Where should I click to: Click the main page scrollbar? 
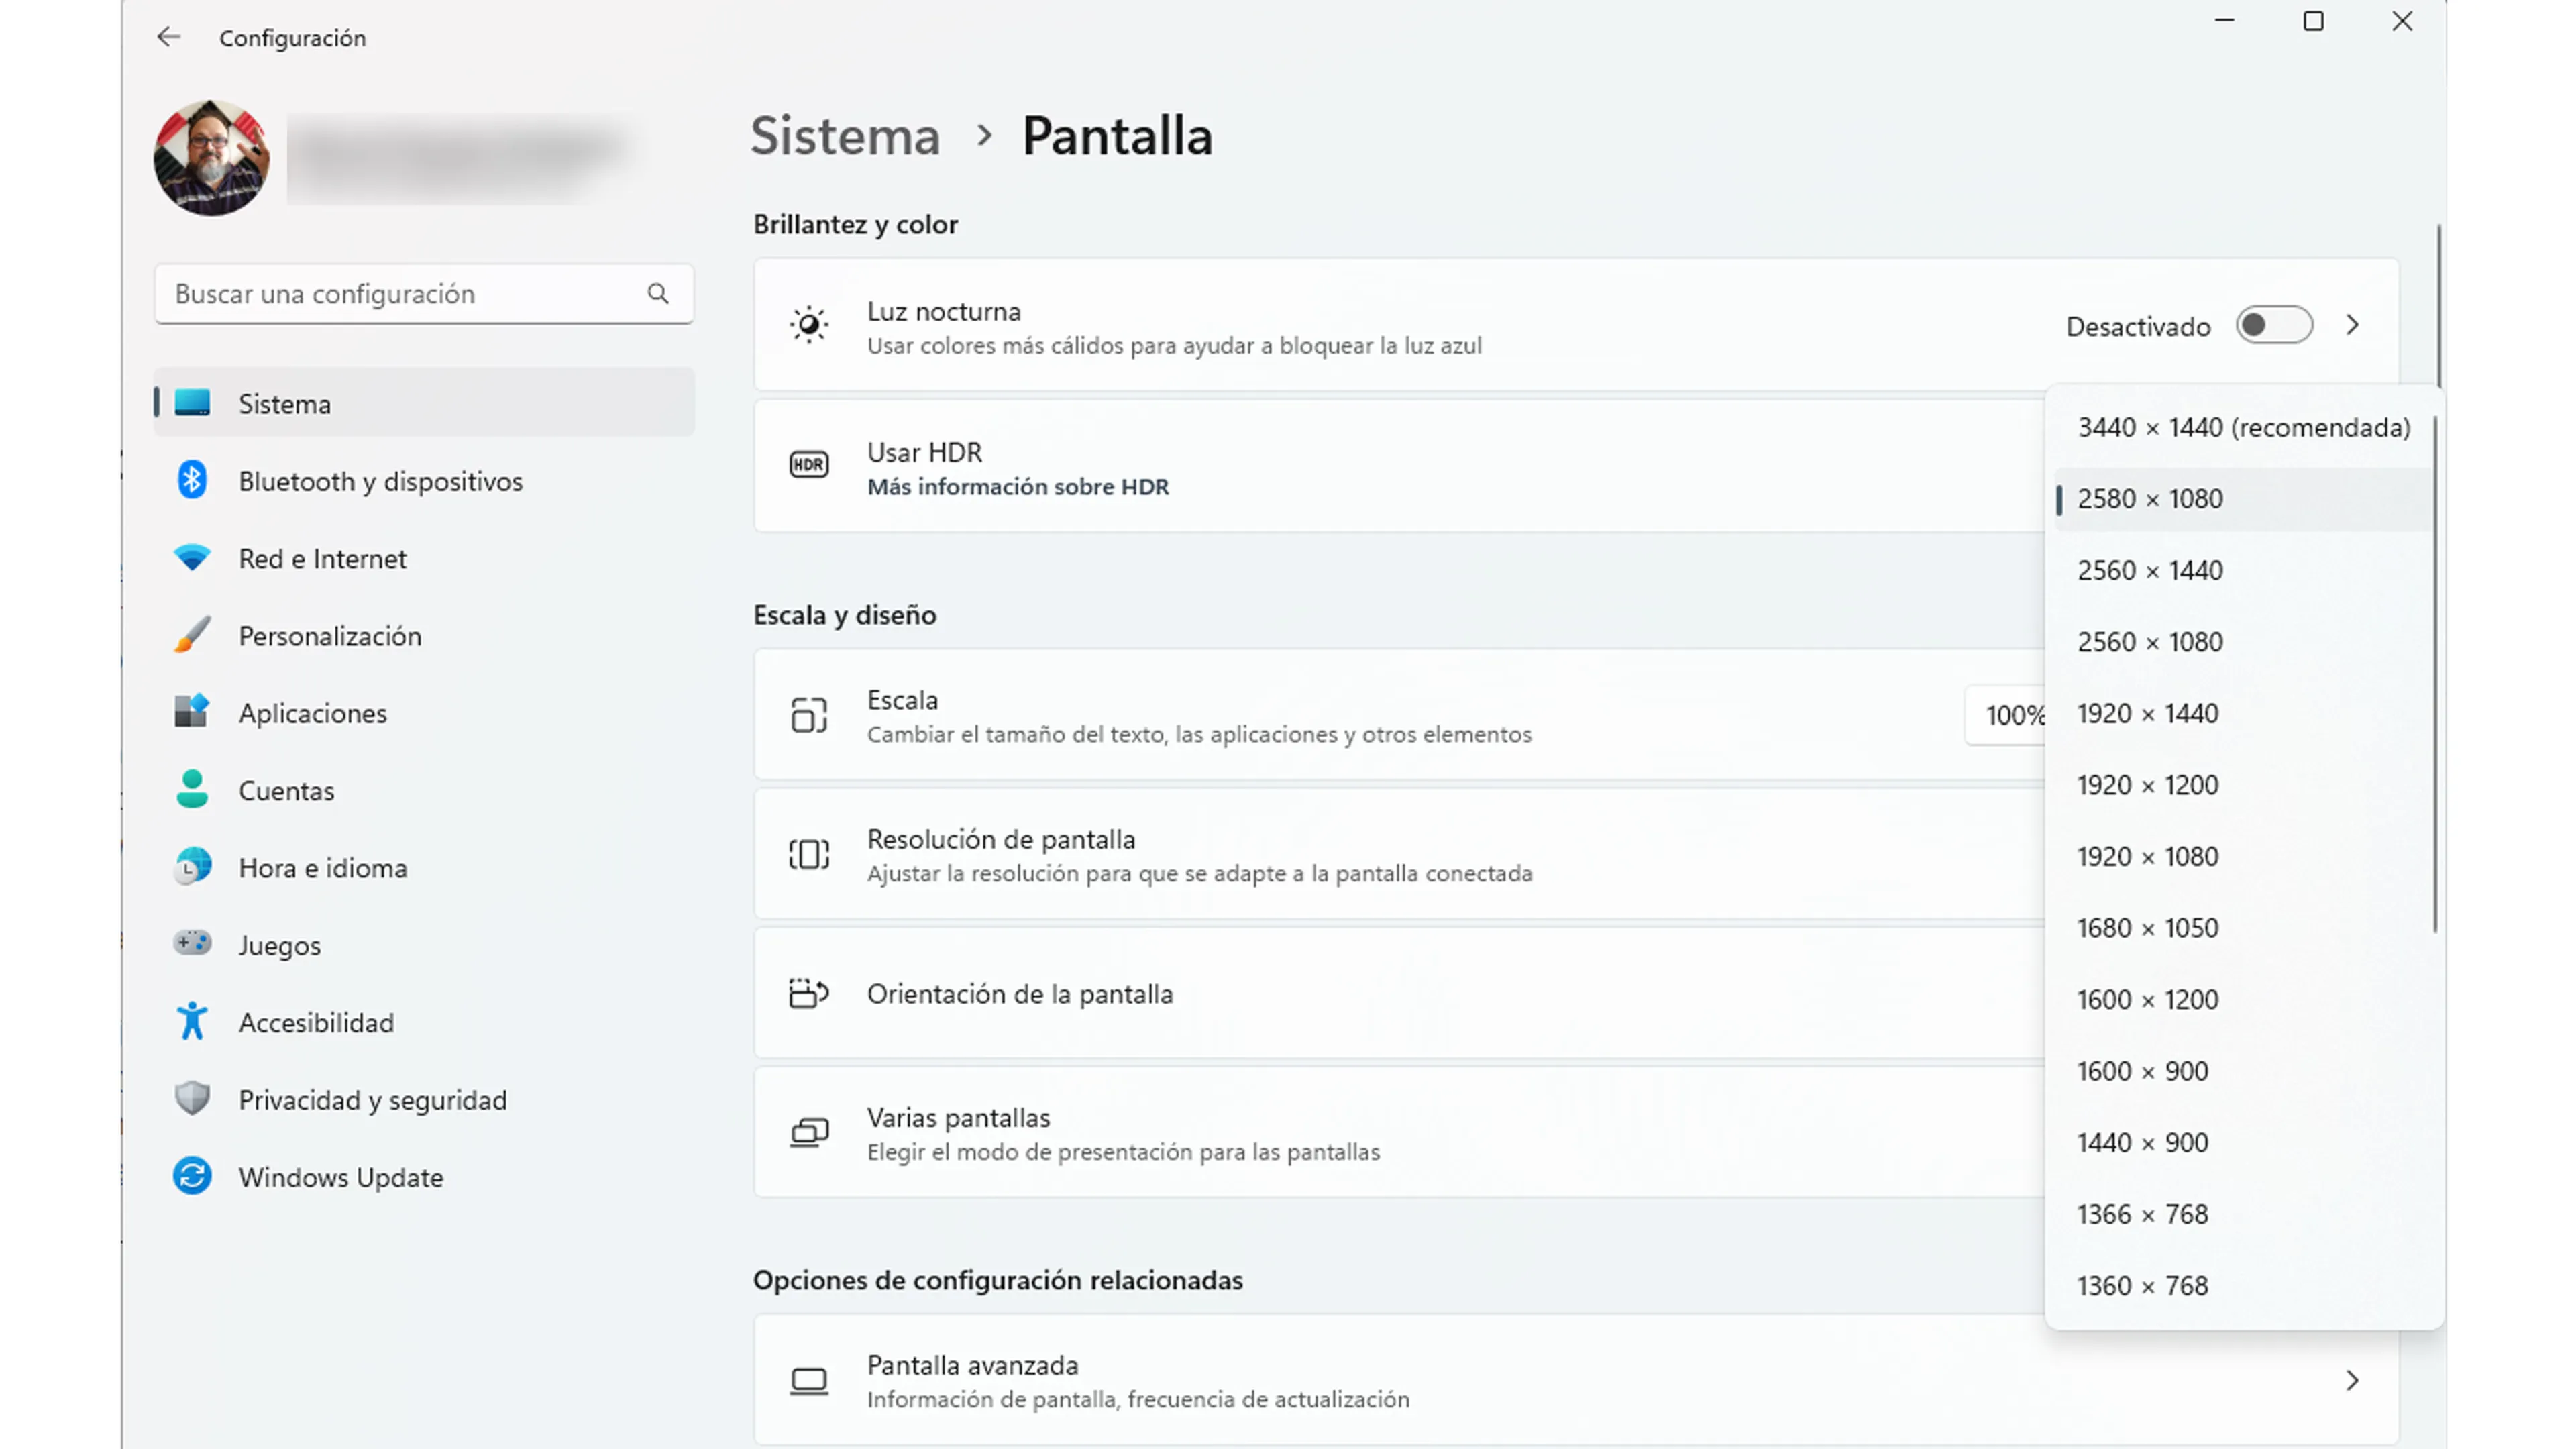coord(2439,306)
